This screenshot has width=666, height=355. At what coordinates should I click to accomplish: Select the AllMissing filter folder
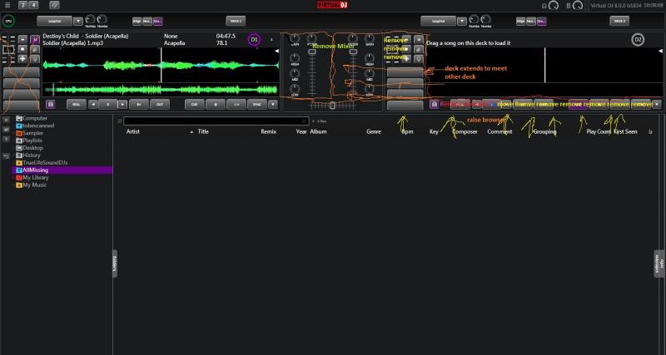point(62,170)
